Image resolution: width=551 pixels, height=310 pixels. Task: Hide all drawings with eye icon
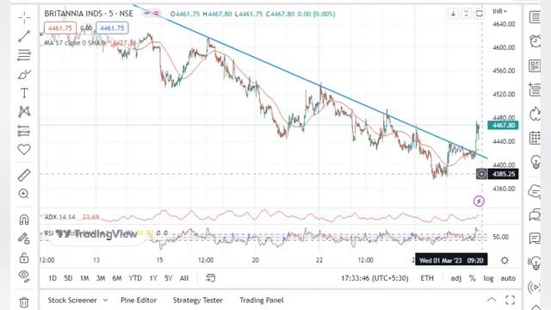[x=24, y=276]
